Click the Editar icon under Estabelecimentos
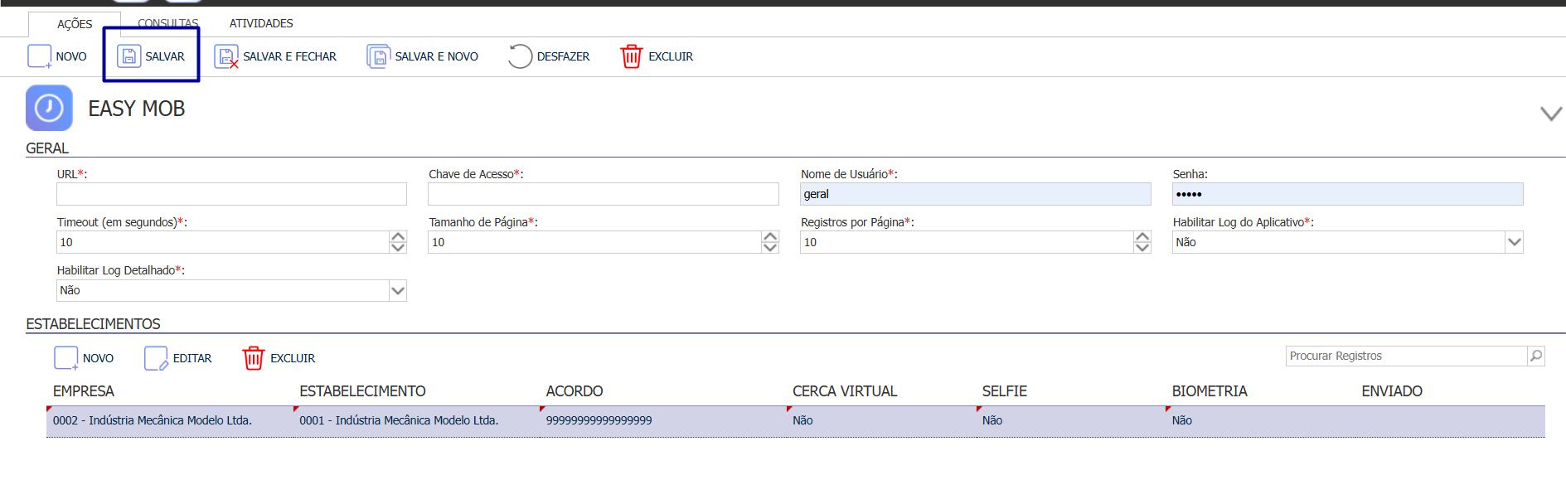The image size is (1566, 485). (156, 358)
